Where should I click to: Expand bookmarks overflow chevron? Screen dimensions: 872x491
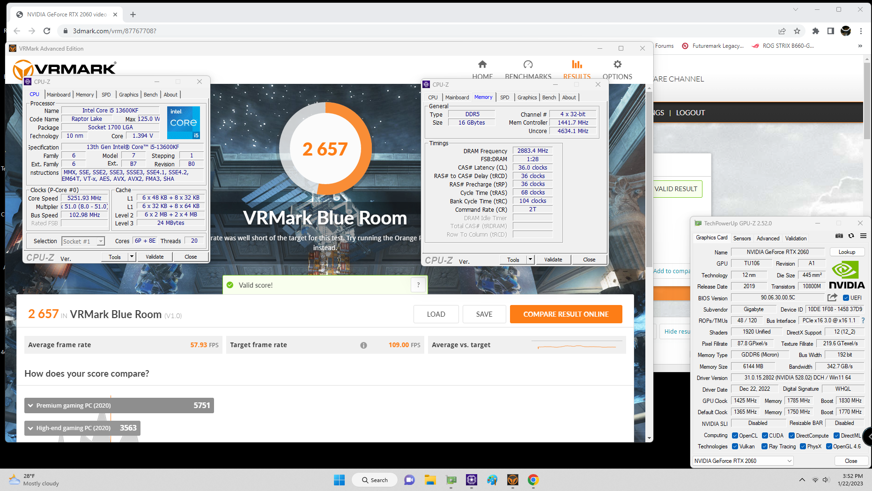click(x=860, y=46)
